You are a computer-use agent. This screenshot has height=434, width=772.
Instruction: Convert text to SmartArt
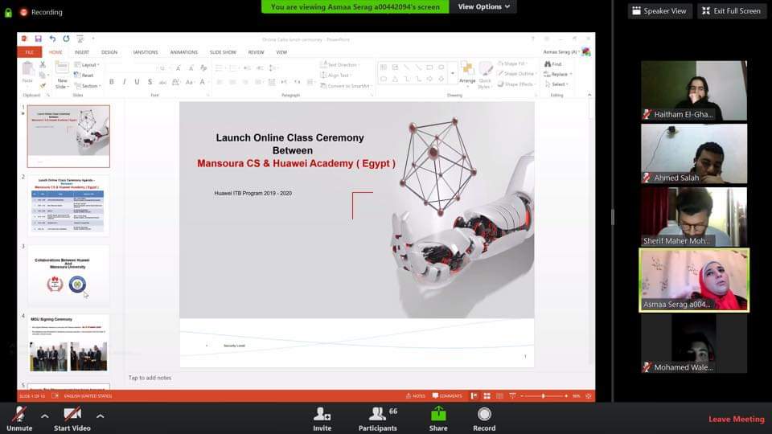[346, 86]
